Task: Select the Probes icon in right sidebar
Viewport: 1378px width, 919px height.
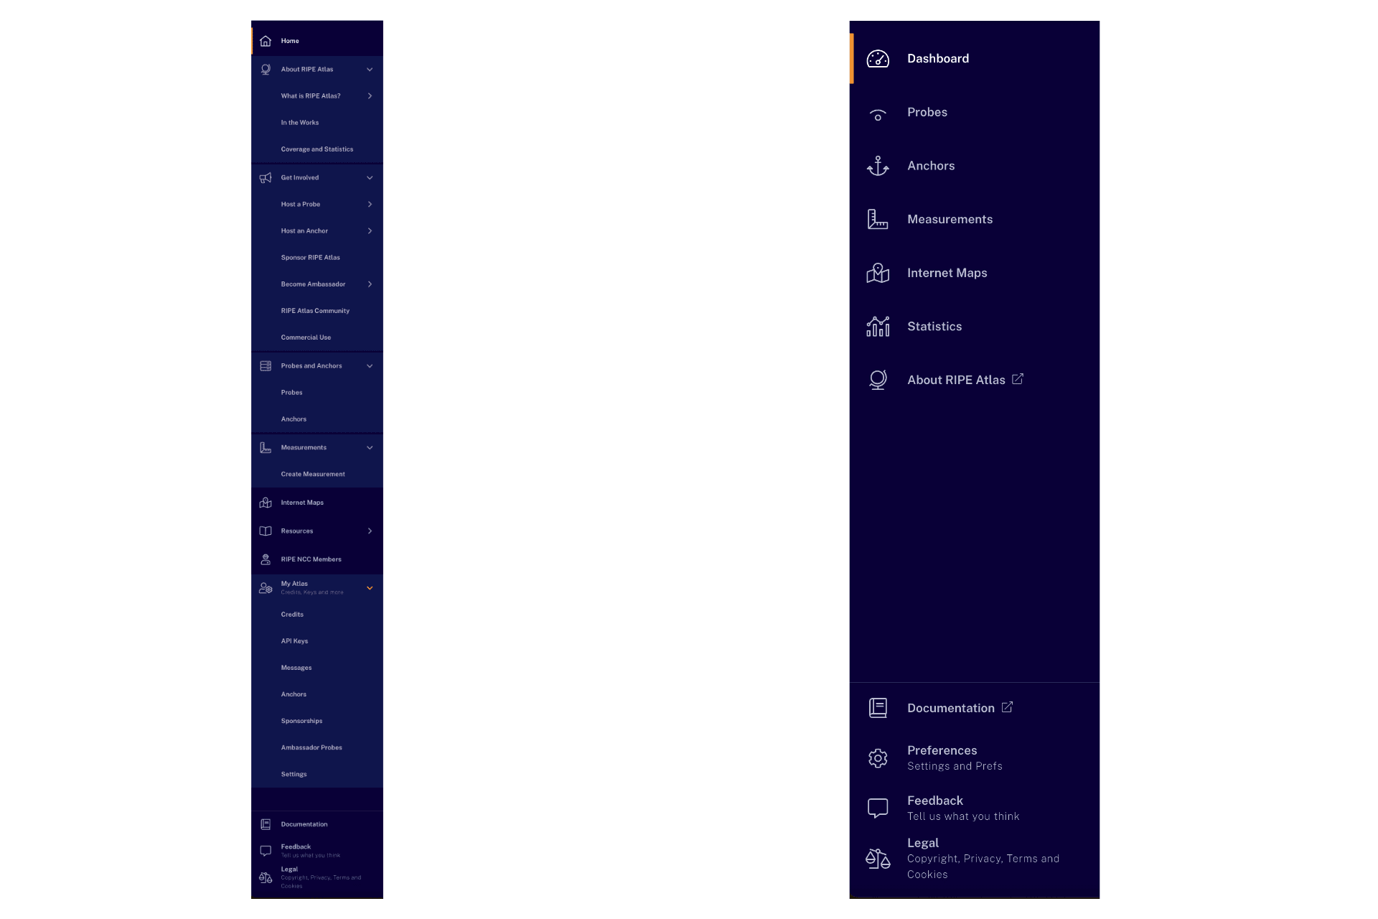Action: (876, 112)
